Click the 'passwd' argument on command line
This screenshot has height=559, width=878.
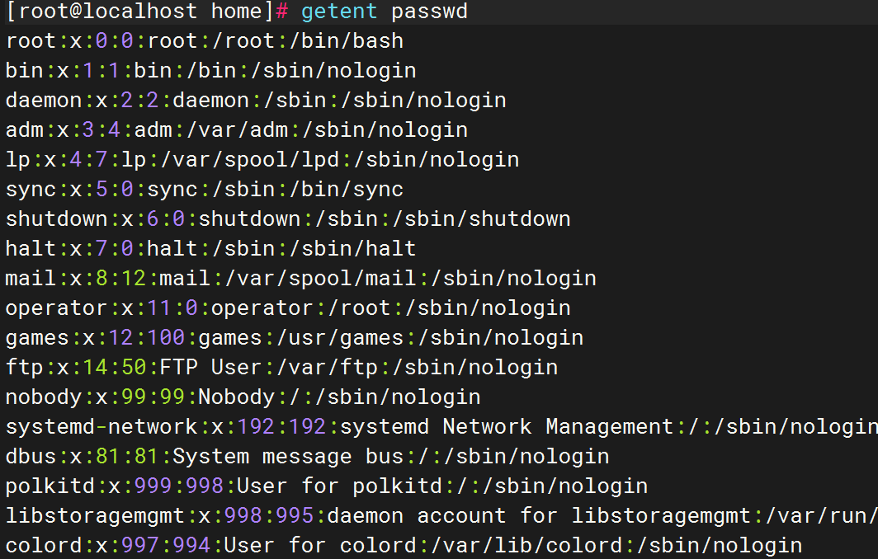pyautogui.click(x=429, y=12)
